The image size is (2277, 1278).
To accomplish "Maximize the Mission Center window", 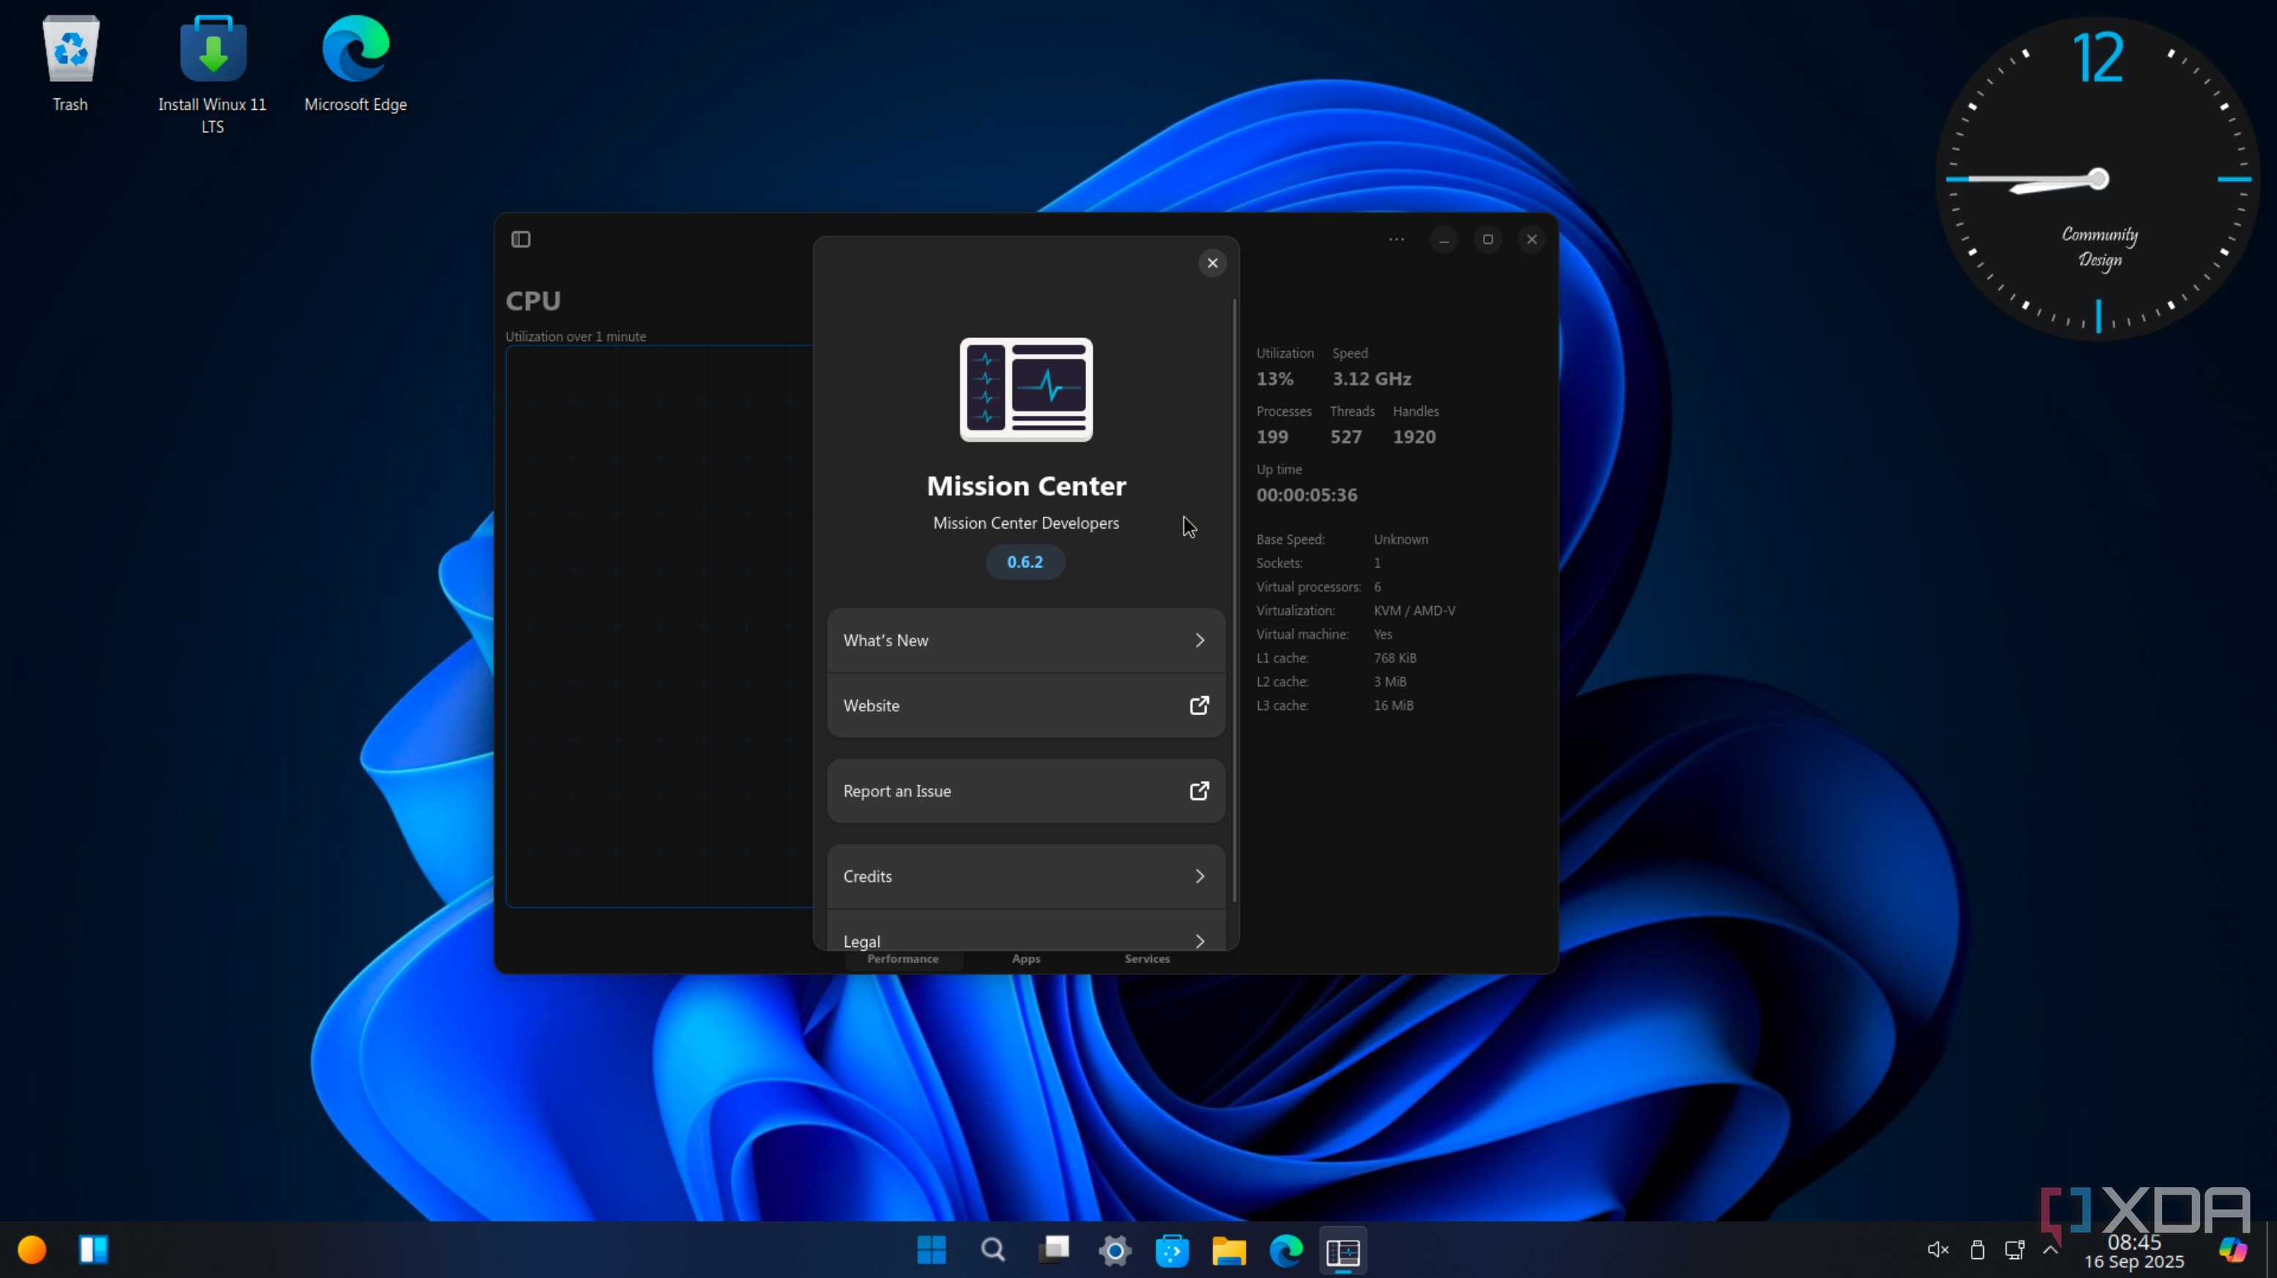I will (x=1487, y=239).
